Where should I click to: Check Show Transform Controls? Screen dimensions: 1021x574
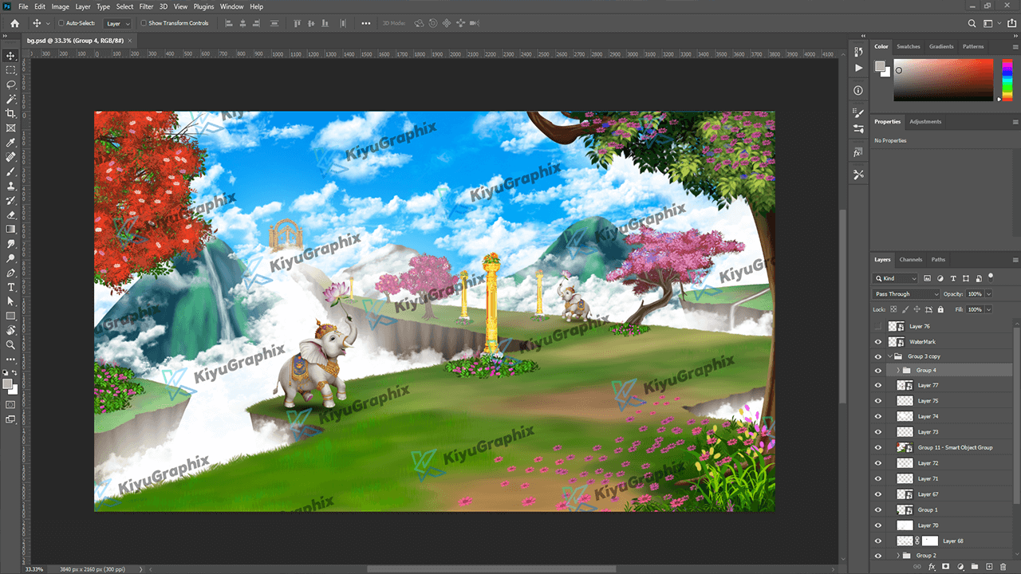(x=144, y=23)
